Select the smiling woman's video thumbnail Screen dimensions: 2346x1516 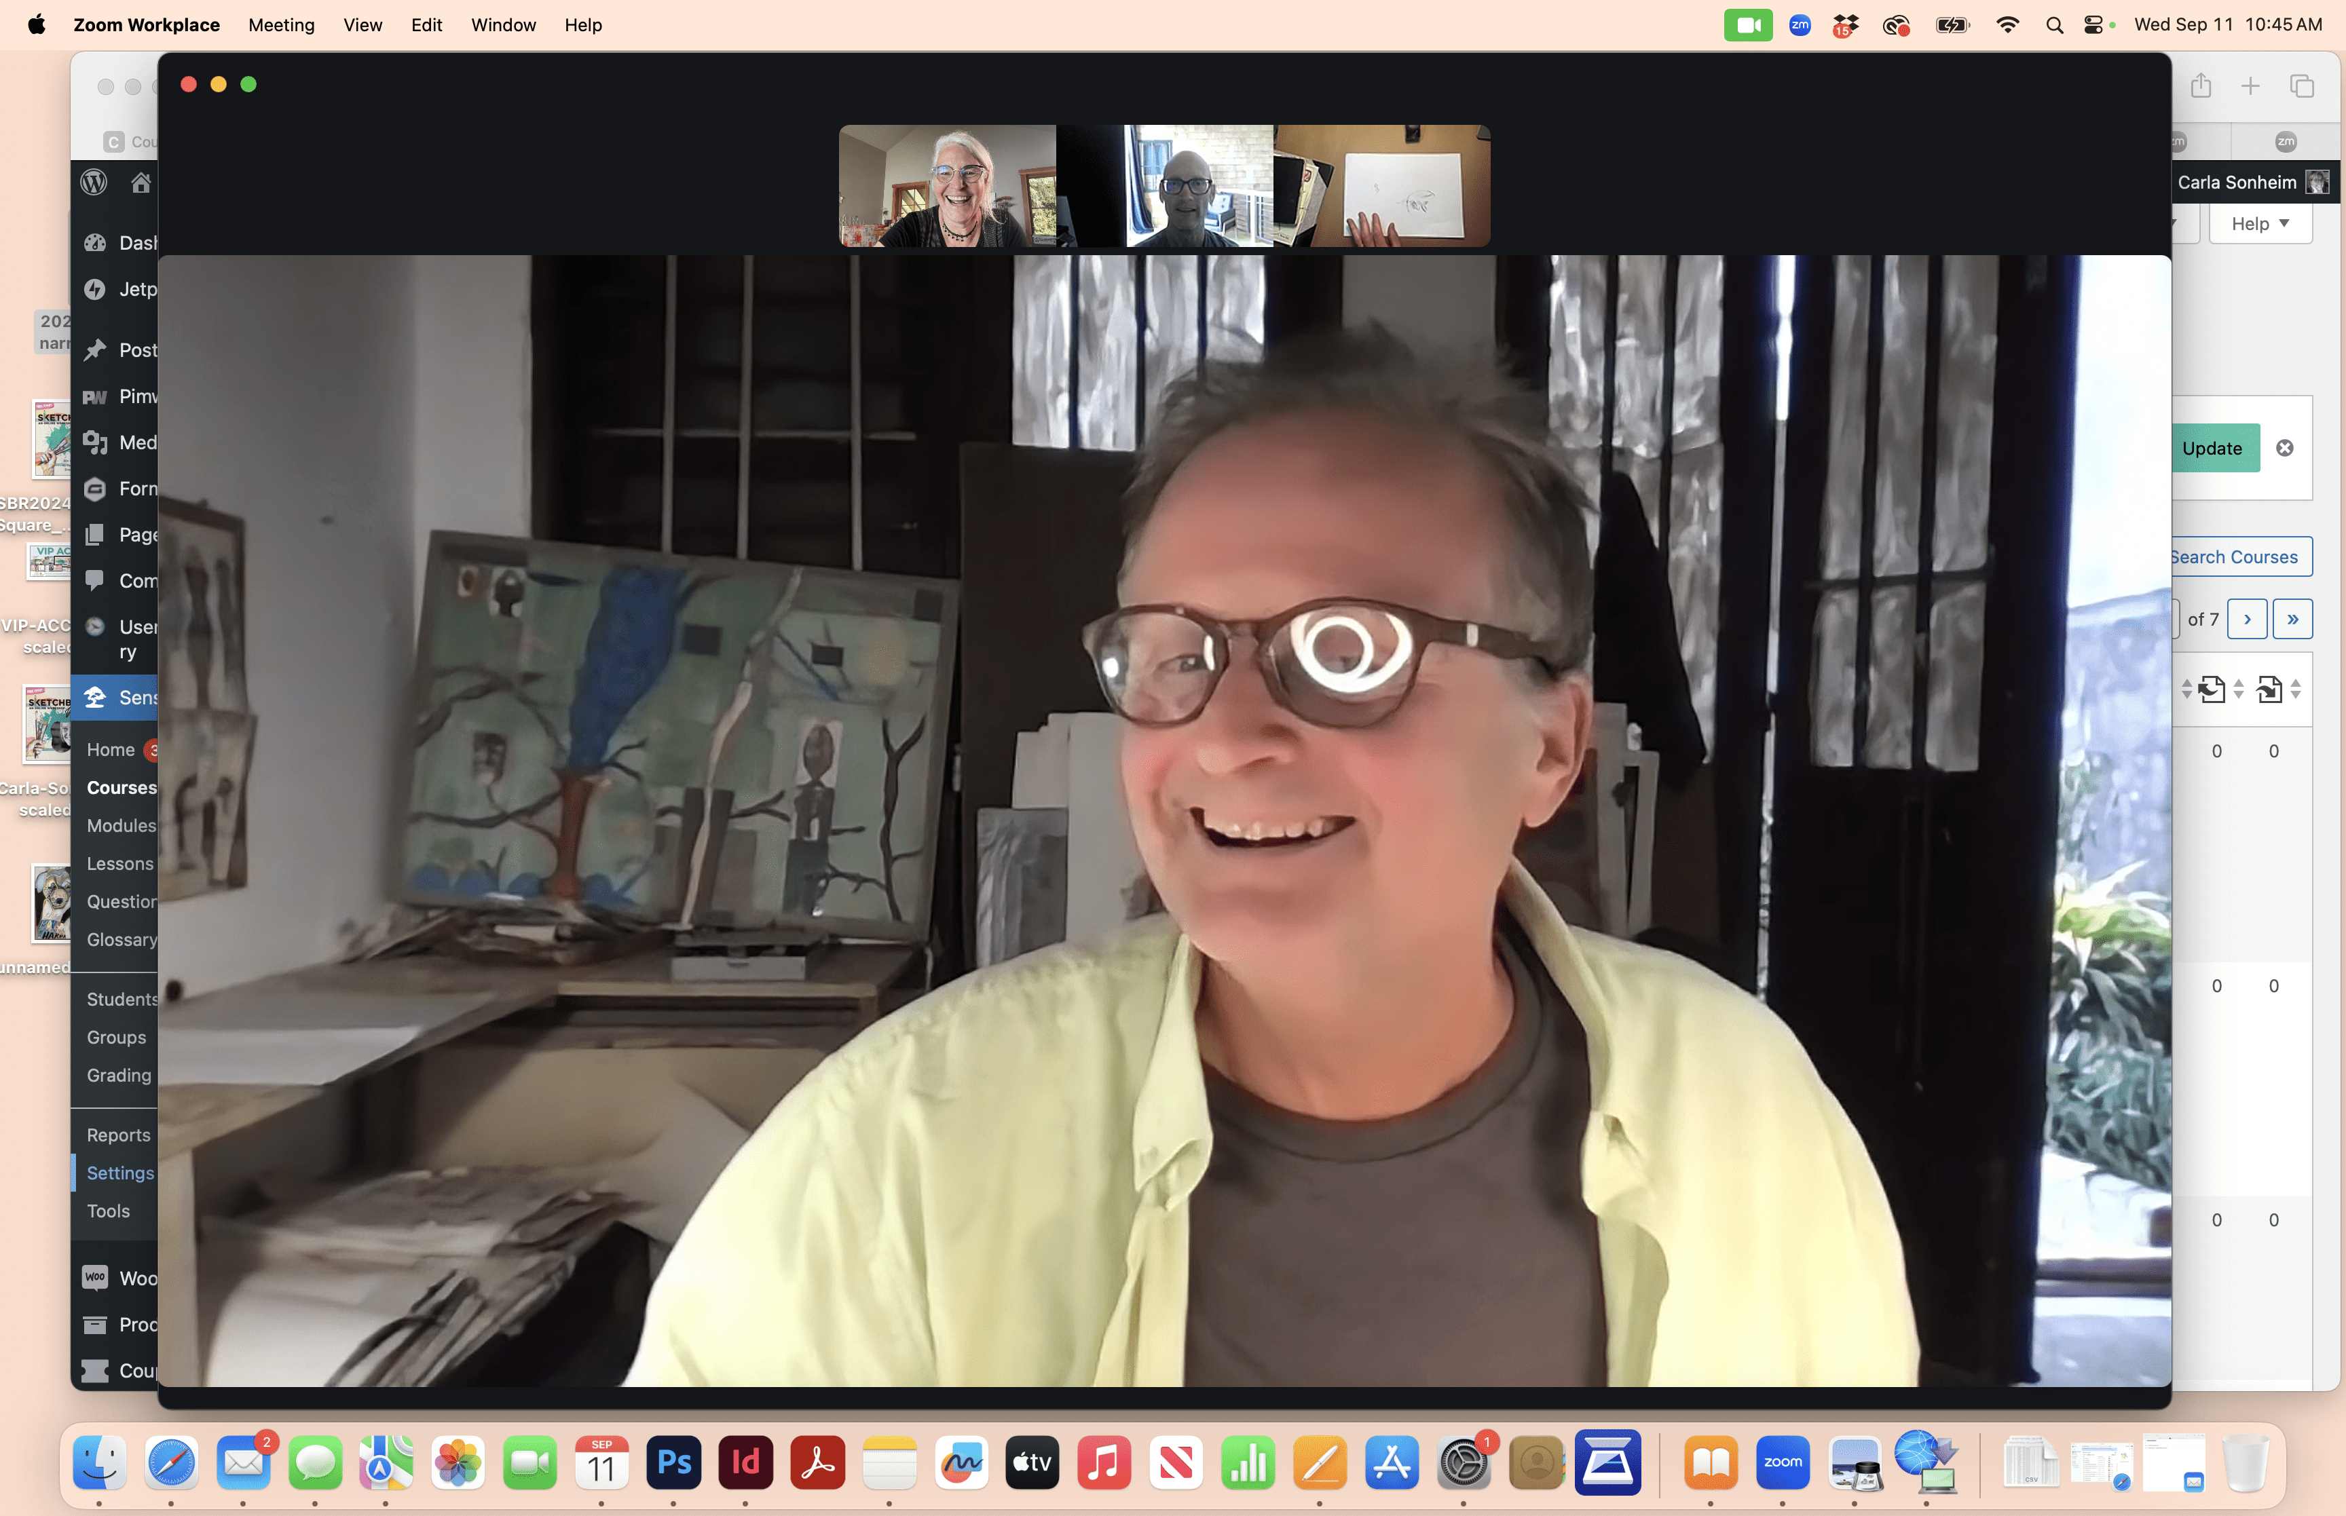click(946, 186)
